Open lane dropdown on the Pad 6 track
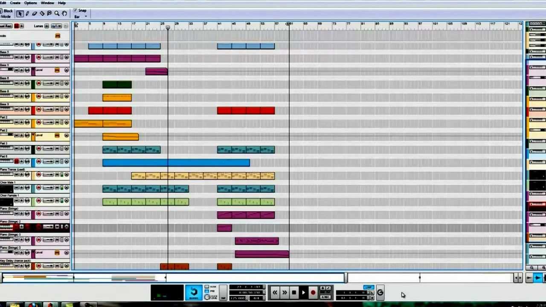Viewport: 546px width, 307px height. (49, 161)
